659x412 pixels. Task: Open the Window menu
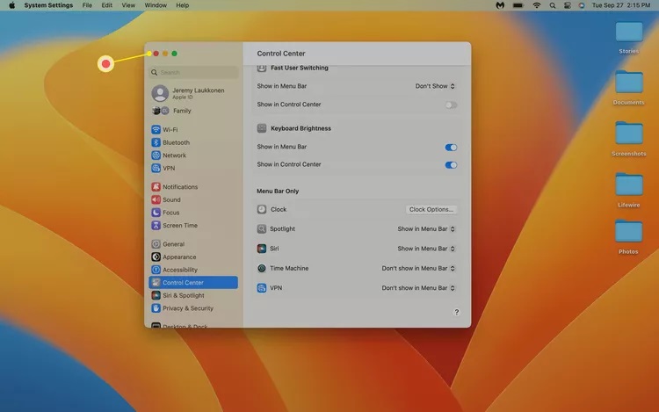[x=156, y=5]
